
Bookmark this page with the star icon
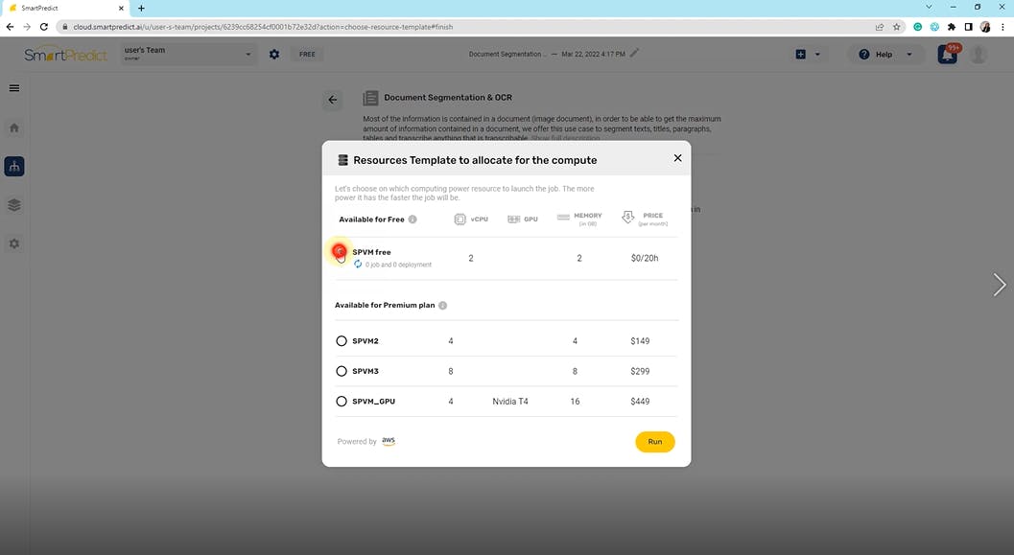896,27
